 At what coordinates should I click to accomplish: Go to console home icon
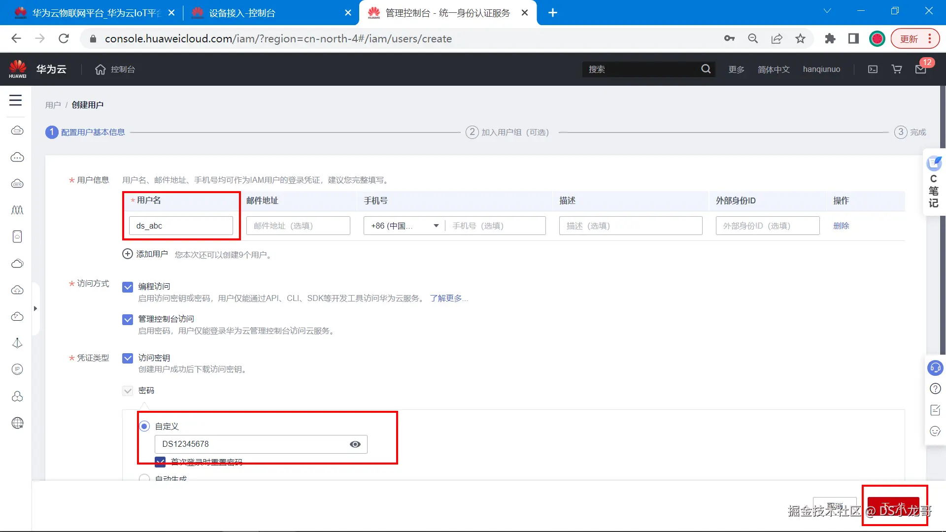coord(100,69)
